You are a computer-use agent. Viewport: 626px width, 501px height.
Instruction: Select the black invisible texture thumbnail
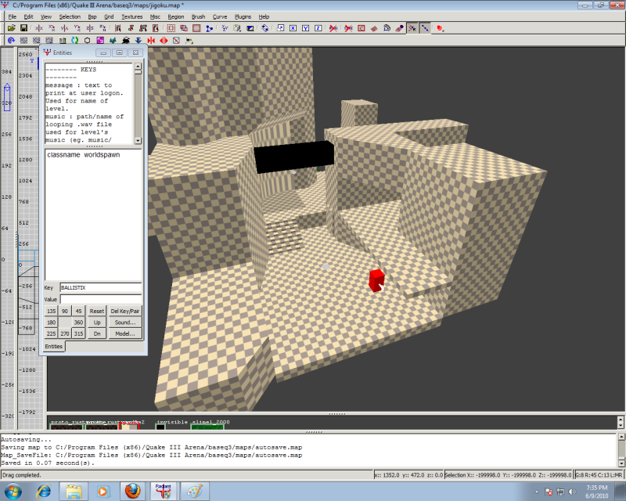[160, 427]
